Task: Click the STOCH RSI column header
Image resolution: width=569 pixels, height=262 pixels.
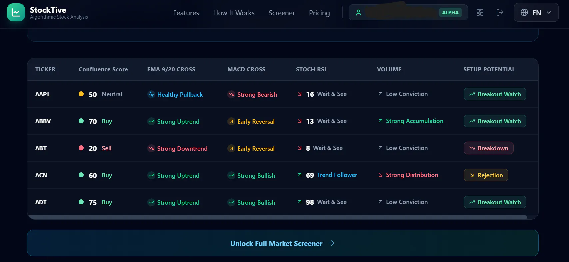Action: tap(311, 69)
